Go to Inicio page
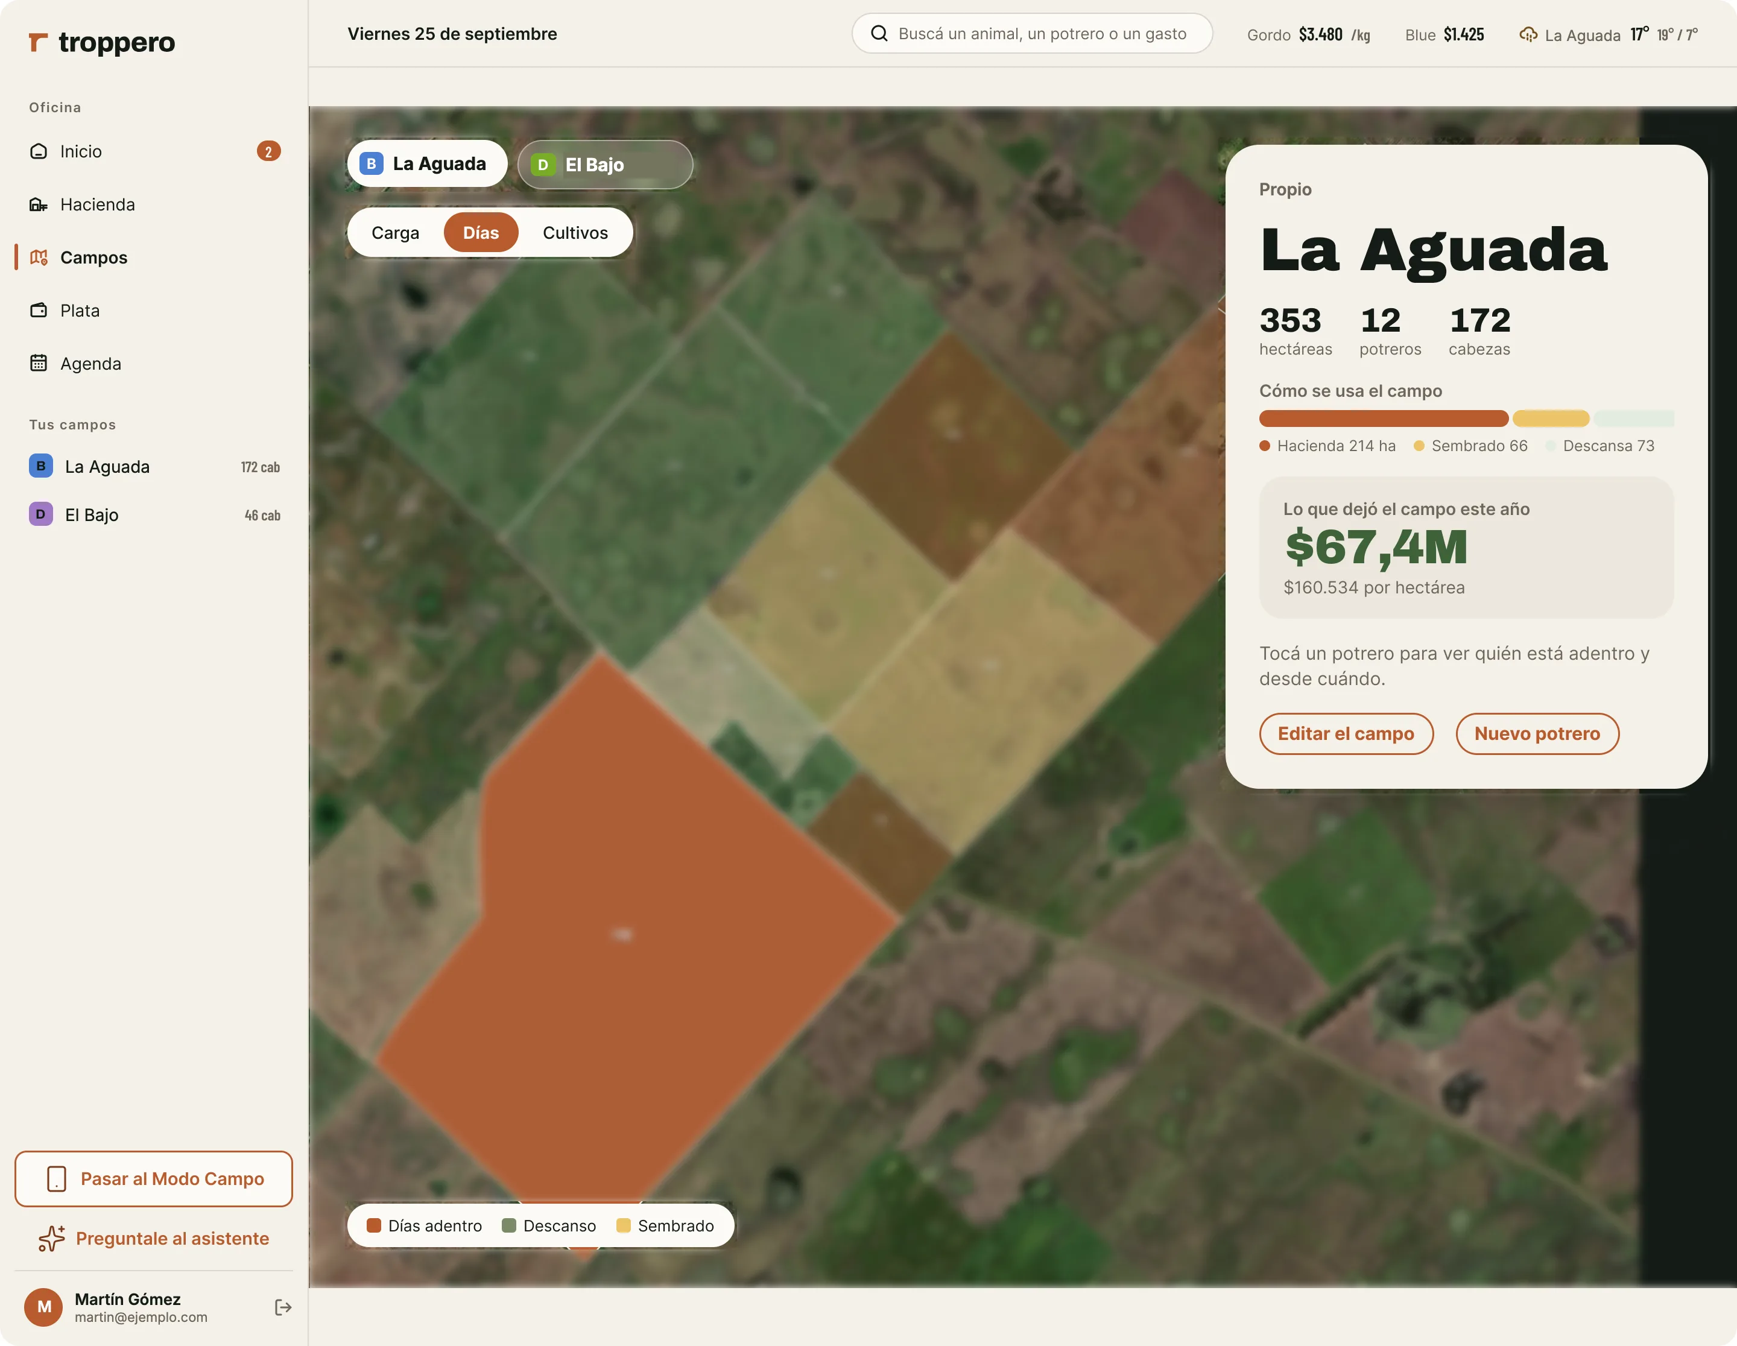1737x1346 pixels. tap(154, 151)
